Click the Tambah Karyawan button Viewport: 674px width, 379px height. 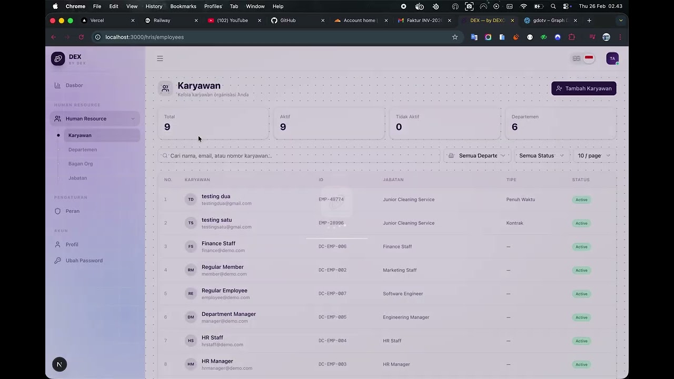tap(584, 88)
